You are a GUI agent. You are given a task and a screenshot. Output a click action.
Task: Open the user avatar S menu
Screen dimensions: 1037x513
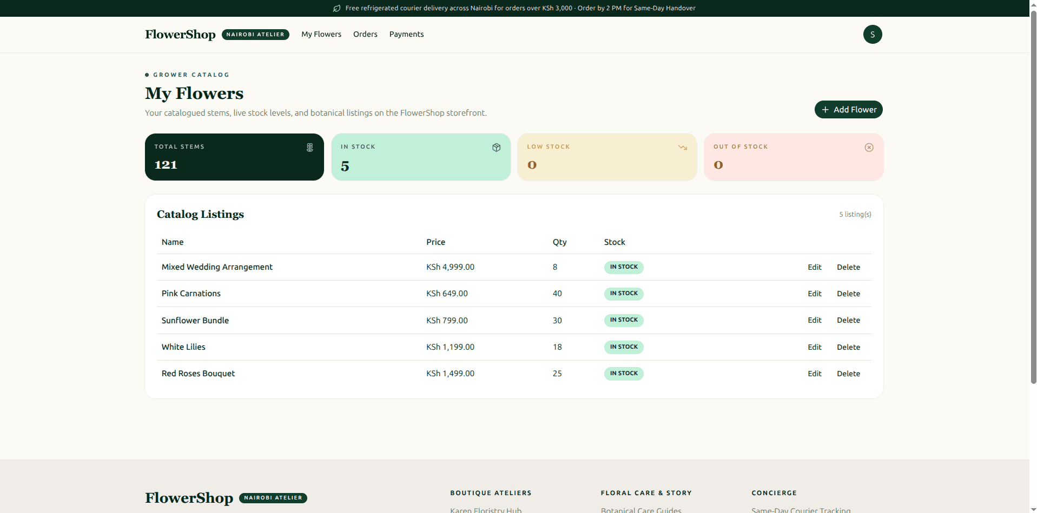(x=873, y=34)
